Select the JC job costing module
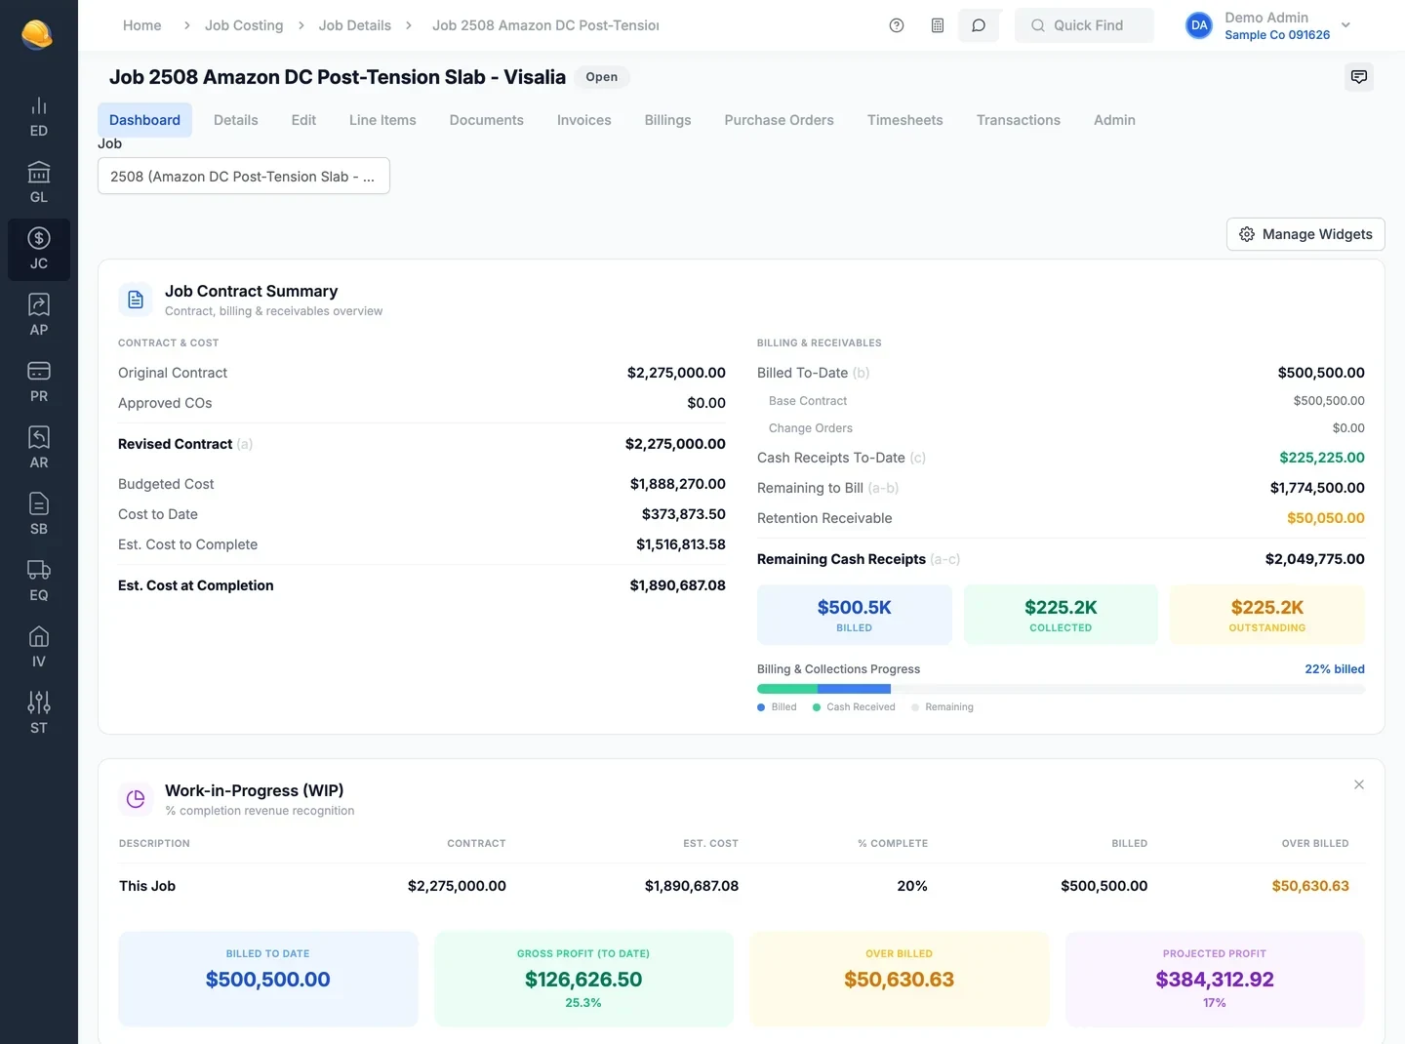The width and height of the screenshot is (1405, 1044). 39,250
